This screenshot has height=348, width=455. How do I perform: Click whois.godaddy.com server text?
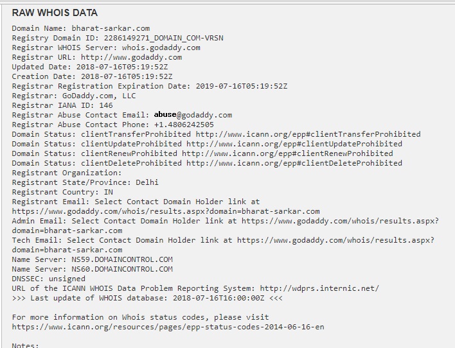(161, 48)
